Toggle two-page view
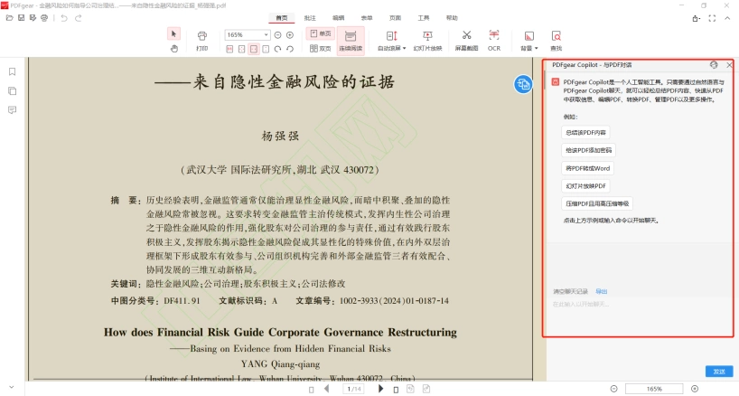This screenshot has width=739, height=396. tap(321, 48)
